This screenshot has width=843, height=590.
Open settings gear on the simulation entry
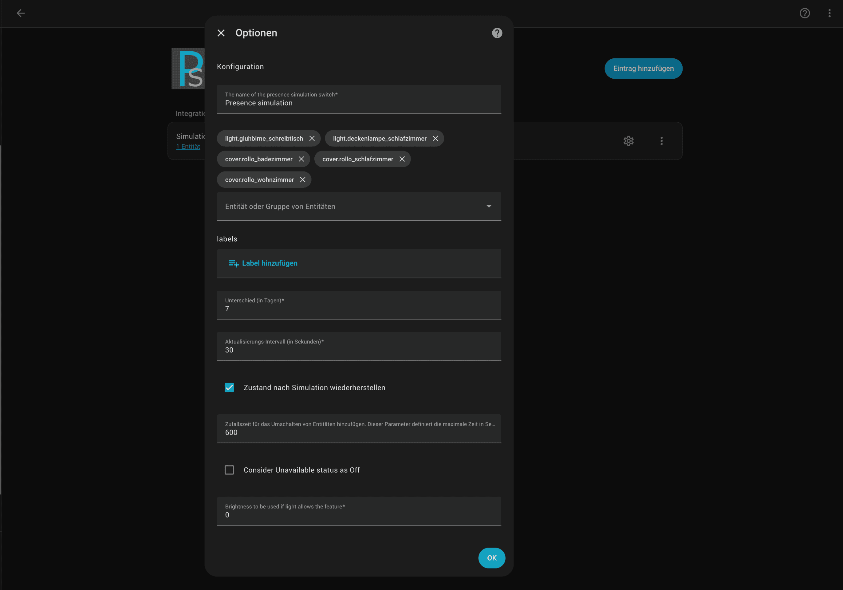click(x=628, y=141)
